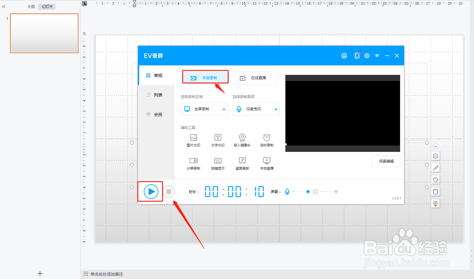Image resolution: width=474 pixels, height=279 pixels.
Task: Click the microphone icon next to 声音
Action: pyautogui.click(x=287, y=192)
